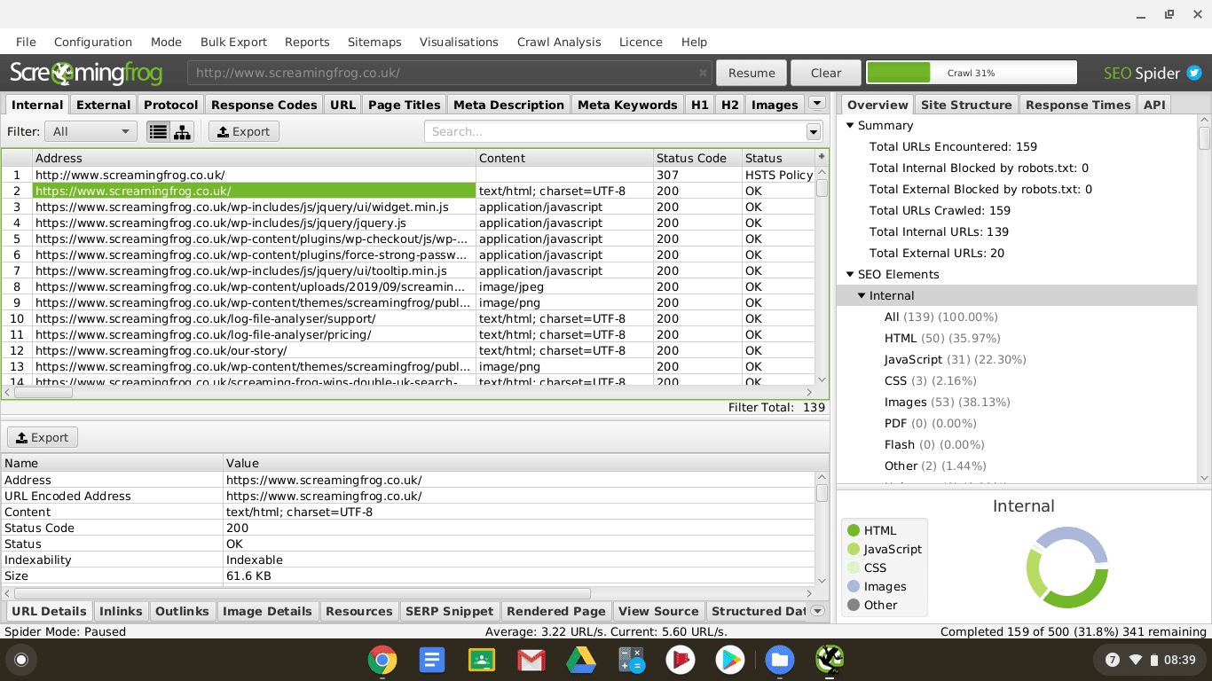Viewport: 1212px width, 681px height.
Task: Open the Crawl Analysis menu
Action: pyautogui.click(x=559, y=42)
